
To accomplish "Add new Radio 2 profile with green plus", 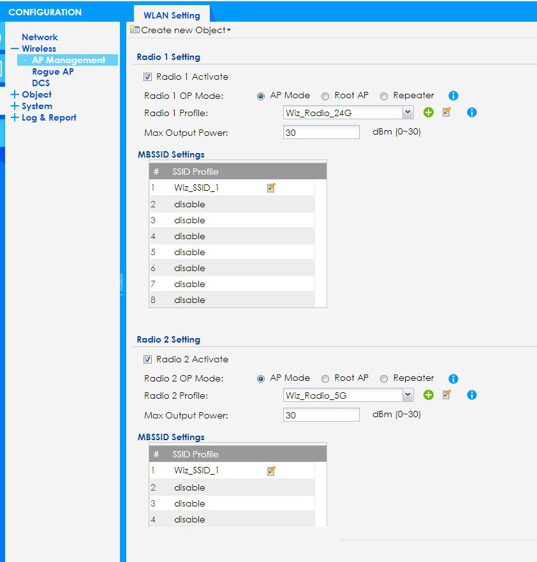I will tap(428, 395).
